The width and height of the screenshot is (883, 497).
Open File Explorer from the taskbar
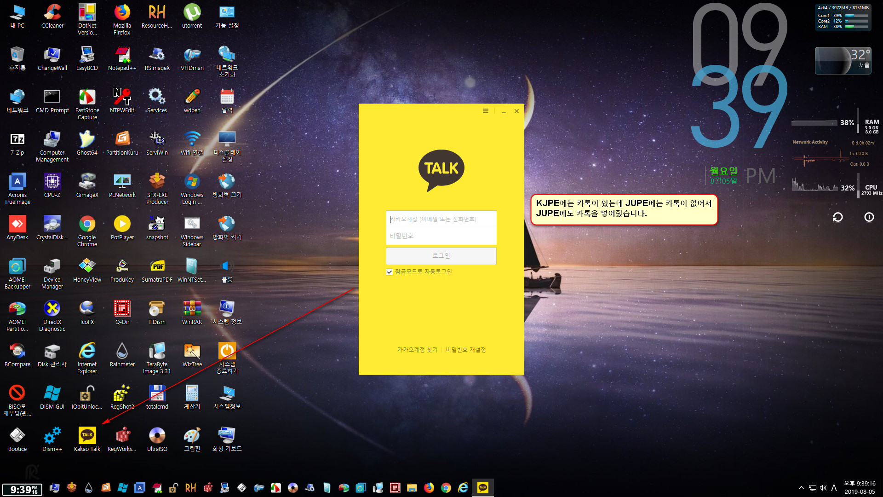point(412,488)
